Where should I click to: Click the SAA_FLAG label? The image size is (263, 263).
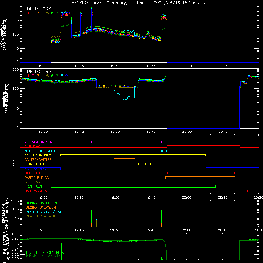(32, 173)
